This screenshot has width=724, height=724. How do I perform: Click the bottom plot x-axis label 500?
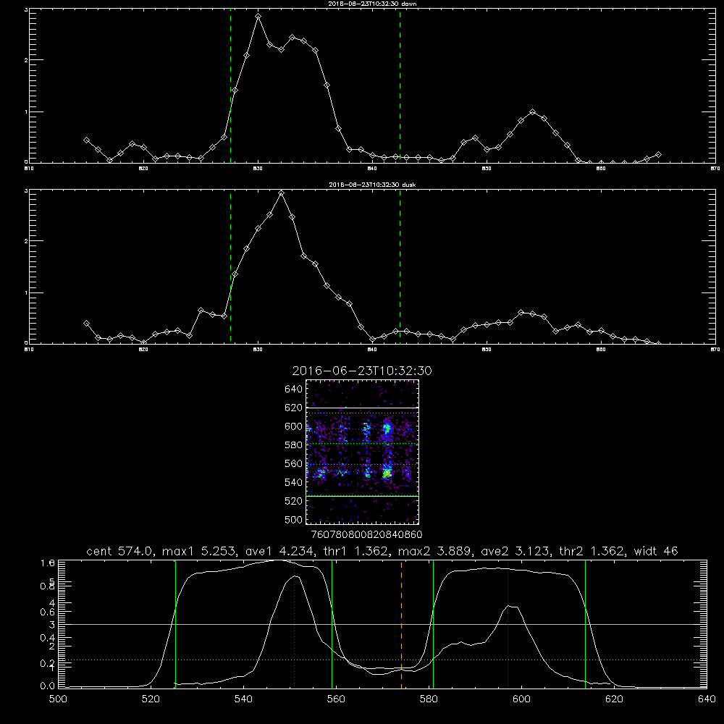click(58, 699)
